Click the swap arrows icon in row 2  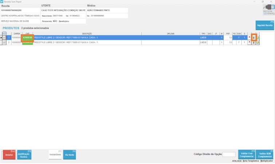click(x=258, y=42)
